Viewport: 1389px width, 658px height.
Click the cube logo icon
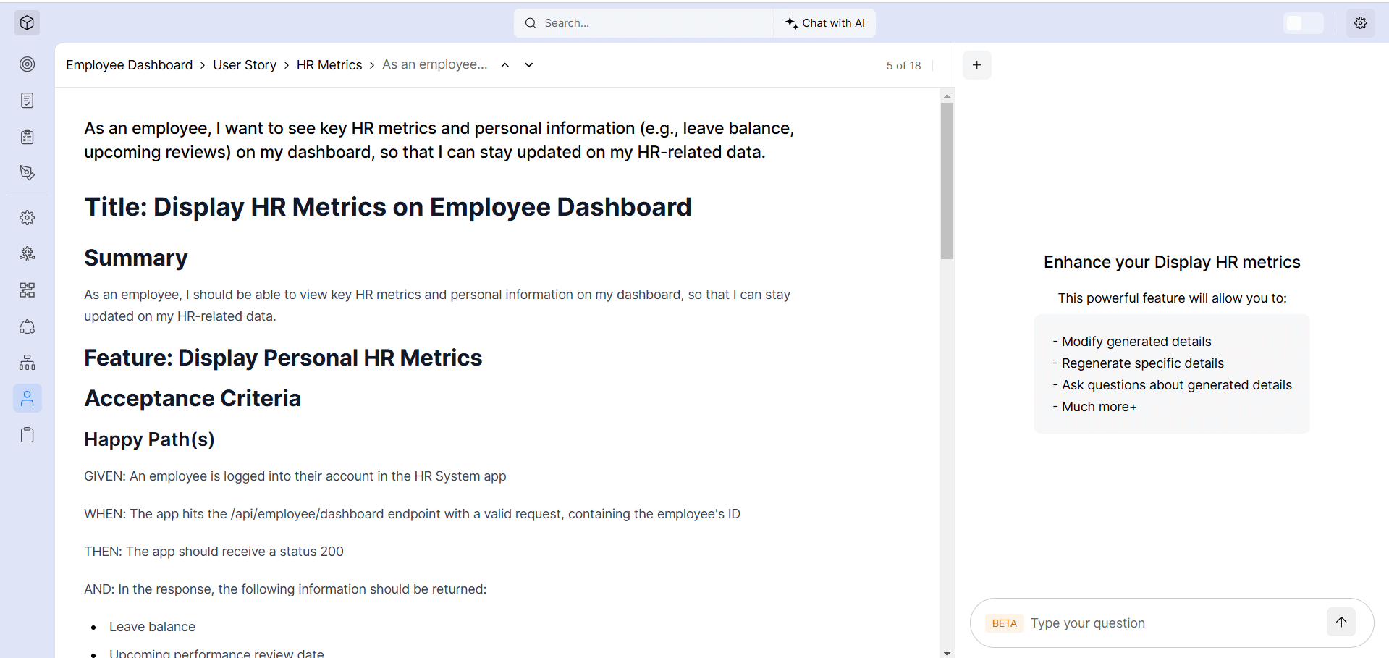(27, 23)
